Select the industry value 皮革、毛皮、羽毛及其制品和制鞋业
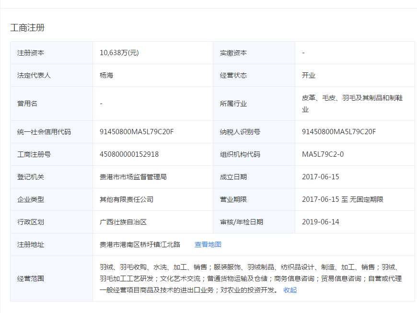This screenshot has width=417, height=313. pos(352,104)
